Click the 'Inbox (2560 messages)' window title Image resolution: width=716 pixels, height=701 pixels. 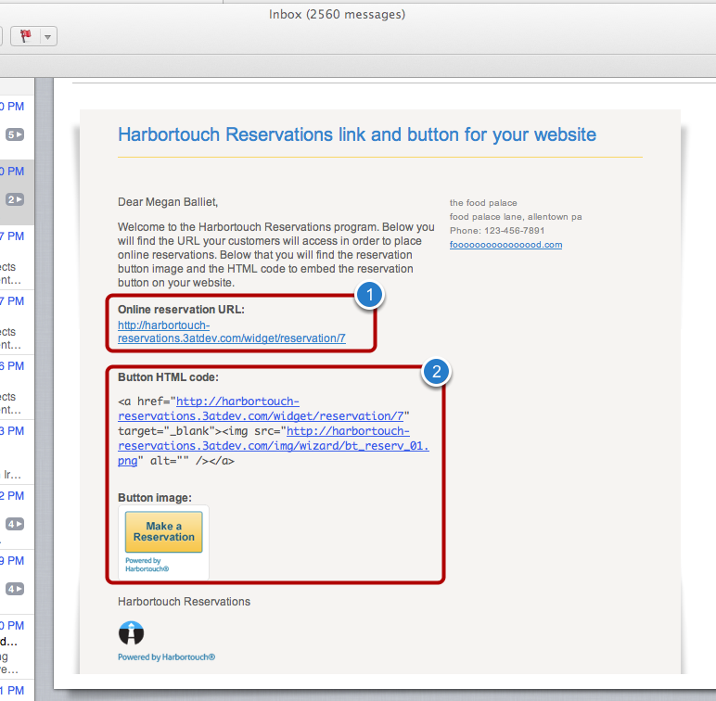click(337, 14)
